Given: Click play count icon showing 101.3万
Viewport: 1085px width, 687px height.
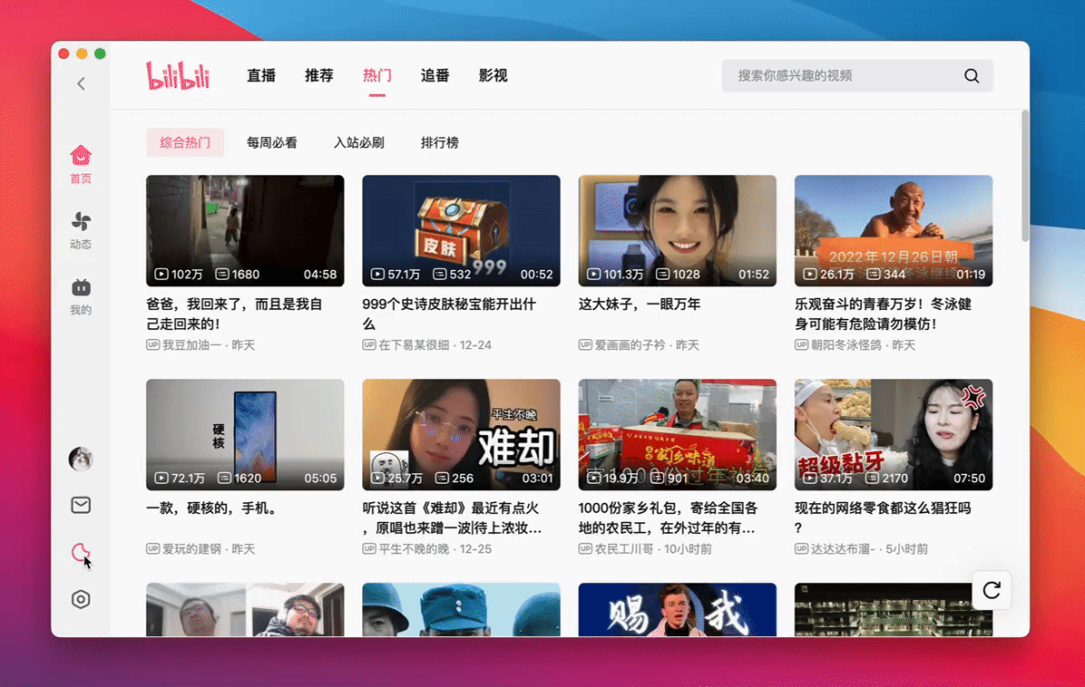Looking at the screenshot, I should pyautogui.click(x=593, y=275).
